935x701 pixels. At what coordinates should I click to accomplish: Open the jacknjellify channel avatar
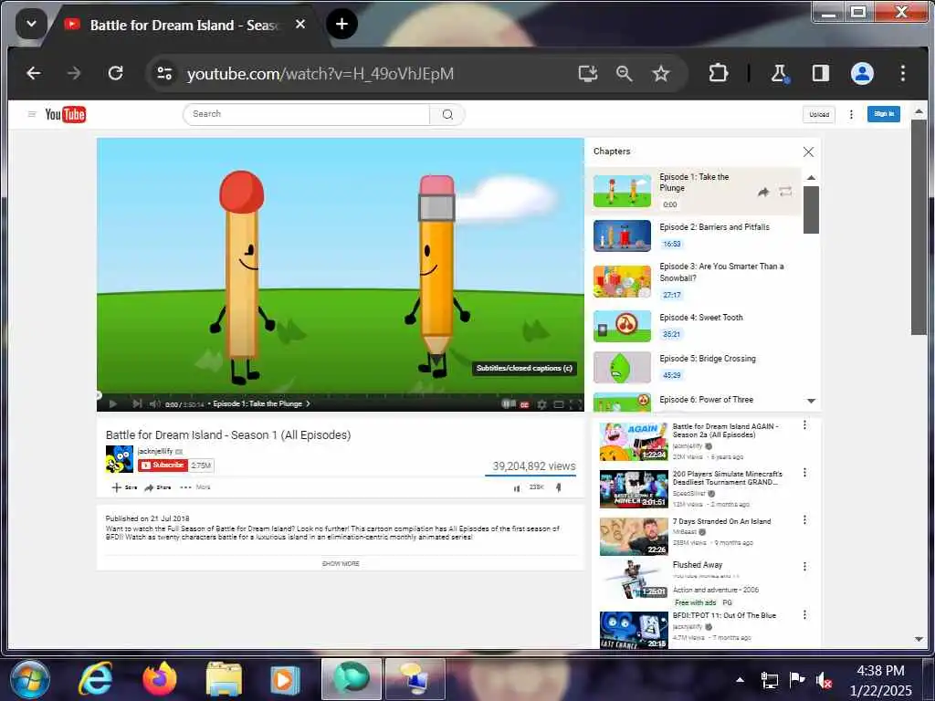coord(120,459)
